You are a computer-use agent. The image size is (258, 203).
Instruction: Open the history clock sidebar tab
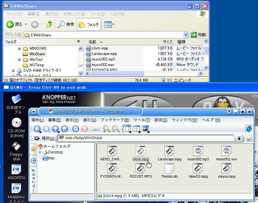(33, 161)
